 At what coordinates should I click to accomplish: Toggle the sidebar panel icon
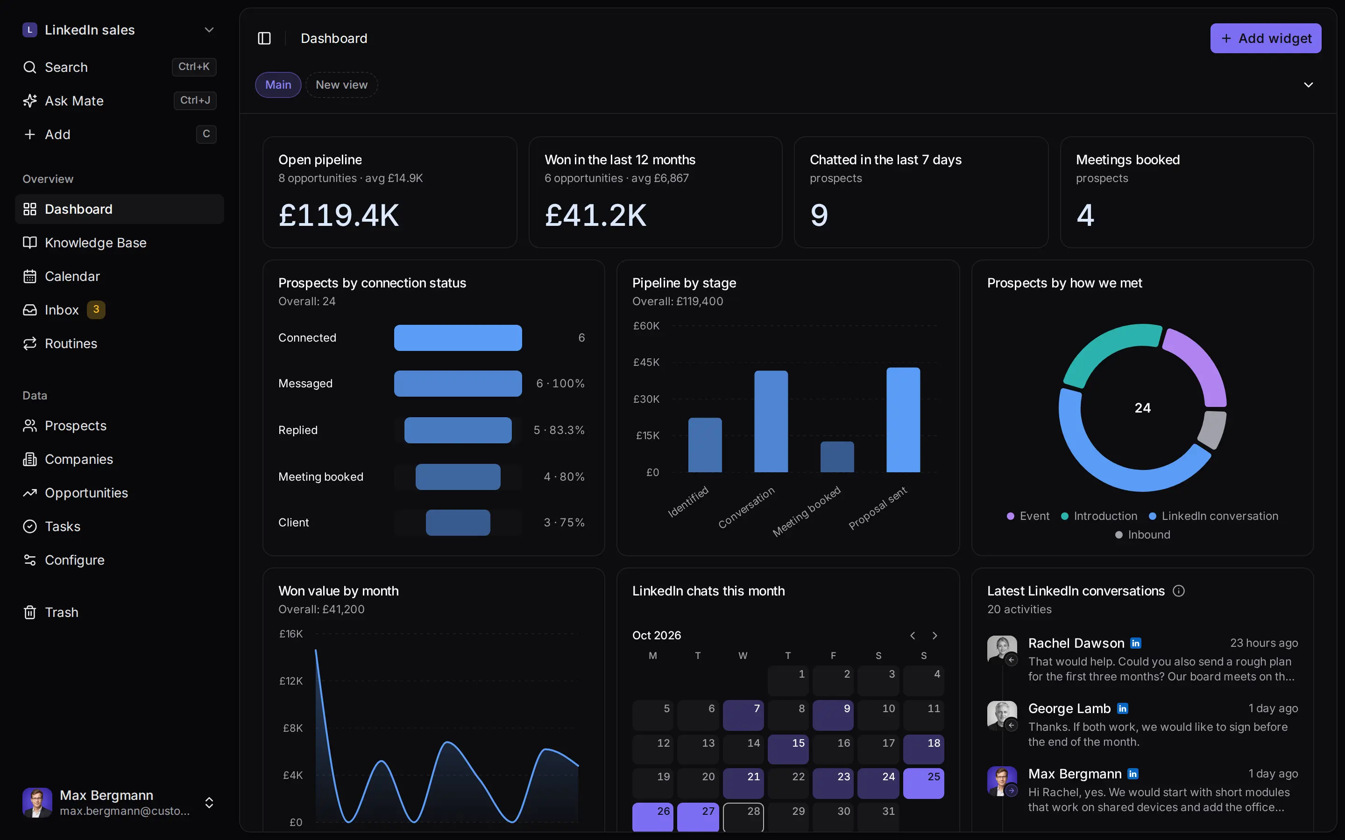click(264, 38)
